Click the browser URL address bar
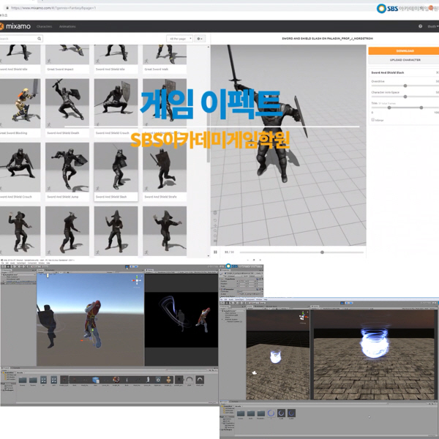 tap(110, 8)
